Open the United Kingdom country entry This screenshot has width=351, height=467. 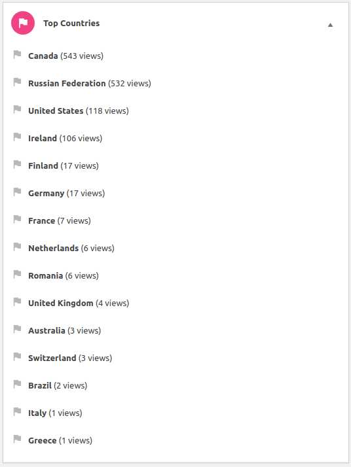pyautogui.click(x=79, y=303)
